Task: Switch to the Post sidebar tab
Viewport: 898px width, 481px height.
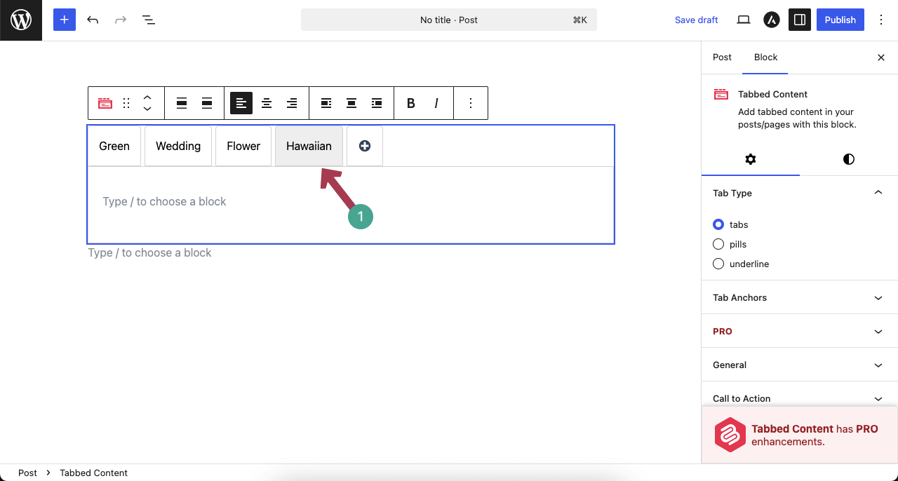Action: pyautogui.click(x=722, y=57)
